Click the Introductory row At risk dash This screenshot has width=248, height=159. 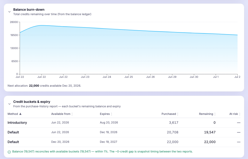239,123
